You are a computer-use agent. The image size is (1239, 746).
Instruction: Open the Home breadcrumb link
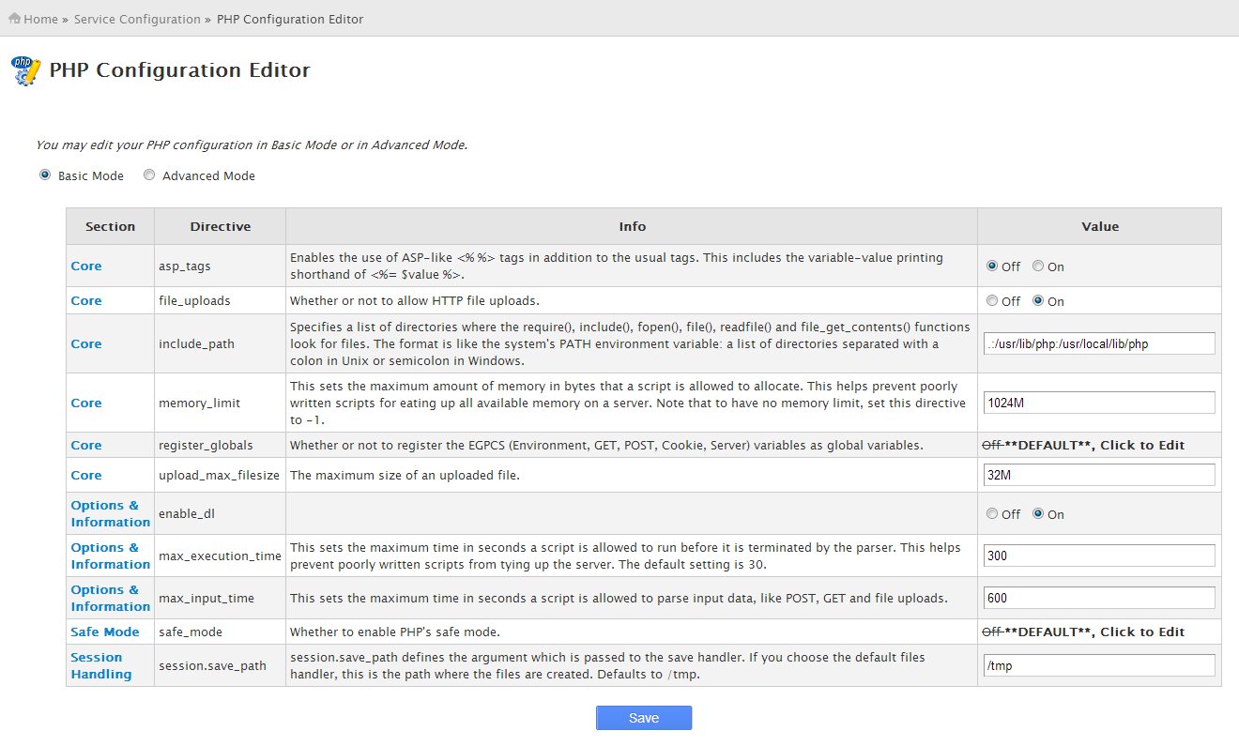[x=40, y=19]
